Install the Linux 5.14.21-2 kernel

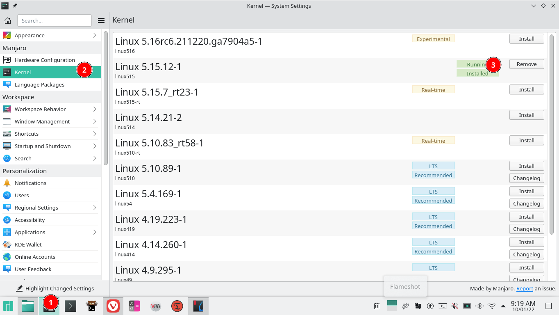[x=527, y=115]
